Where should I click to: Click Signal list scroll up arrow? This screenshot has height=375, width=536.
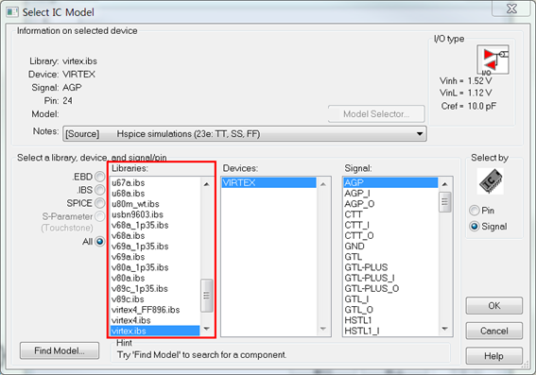point(444,184)
